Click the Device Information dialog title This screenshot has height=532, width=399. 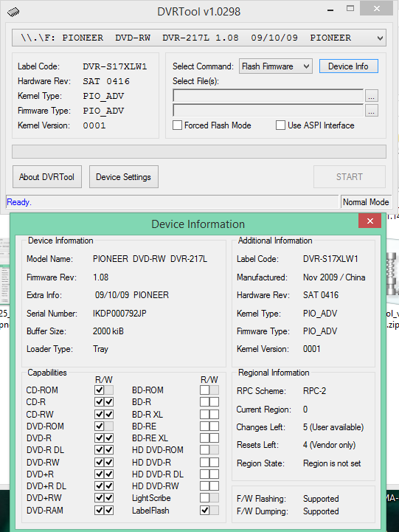(198, 224)
